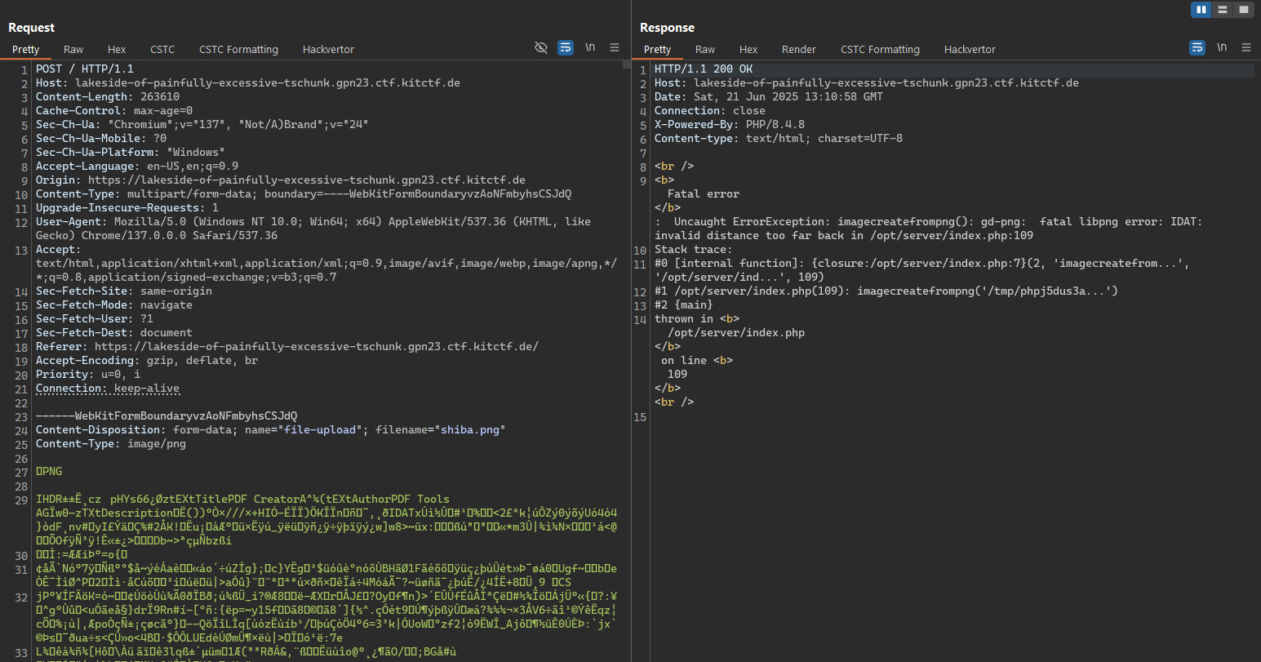The height and width of the screenshot is (662, 1261).
Task: Click the Response panel title
Action: [667, 28]
